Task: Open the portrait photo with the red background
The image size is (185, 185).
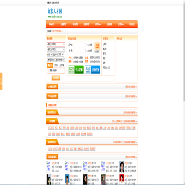Action: click(x=122, y=179)
